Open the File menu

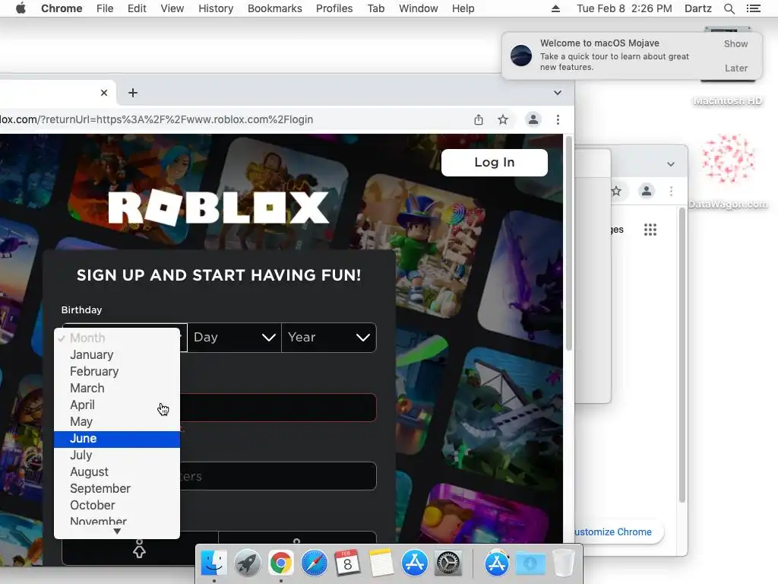105,8
